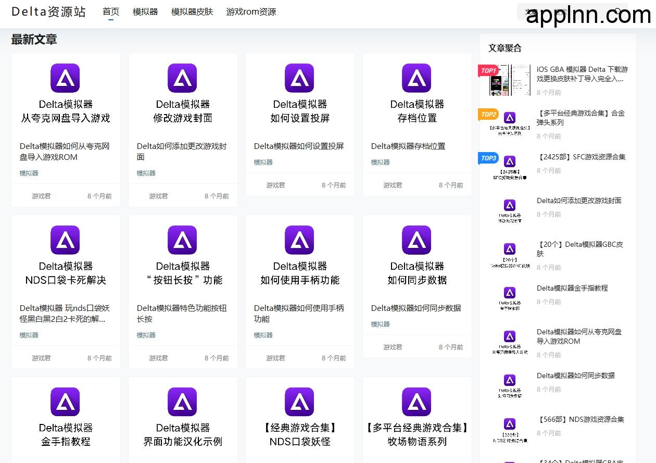Open the 【2425部】SFC游戏资源合集 article link
656x463 pixels.
click(x=581, y=157)
